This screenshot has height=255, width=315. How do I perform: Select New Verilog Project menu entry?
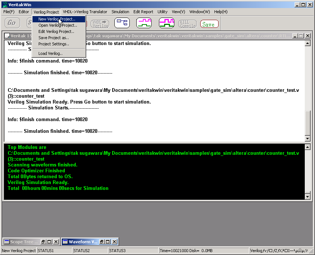point(59,19)
